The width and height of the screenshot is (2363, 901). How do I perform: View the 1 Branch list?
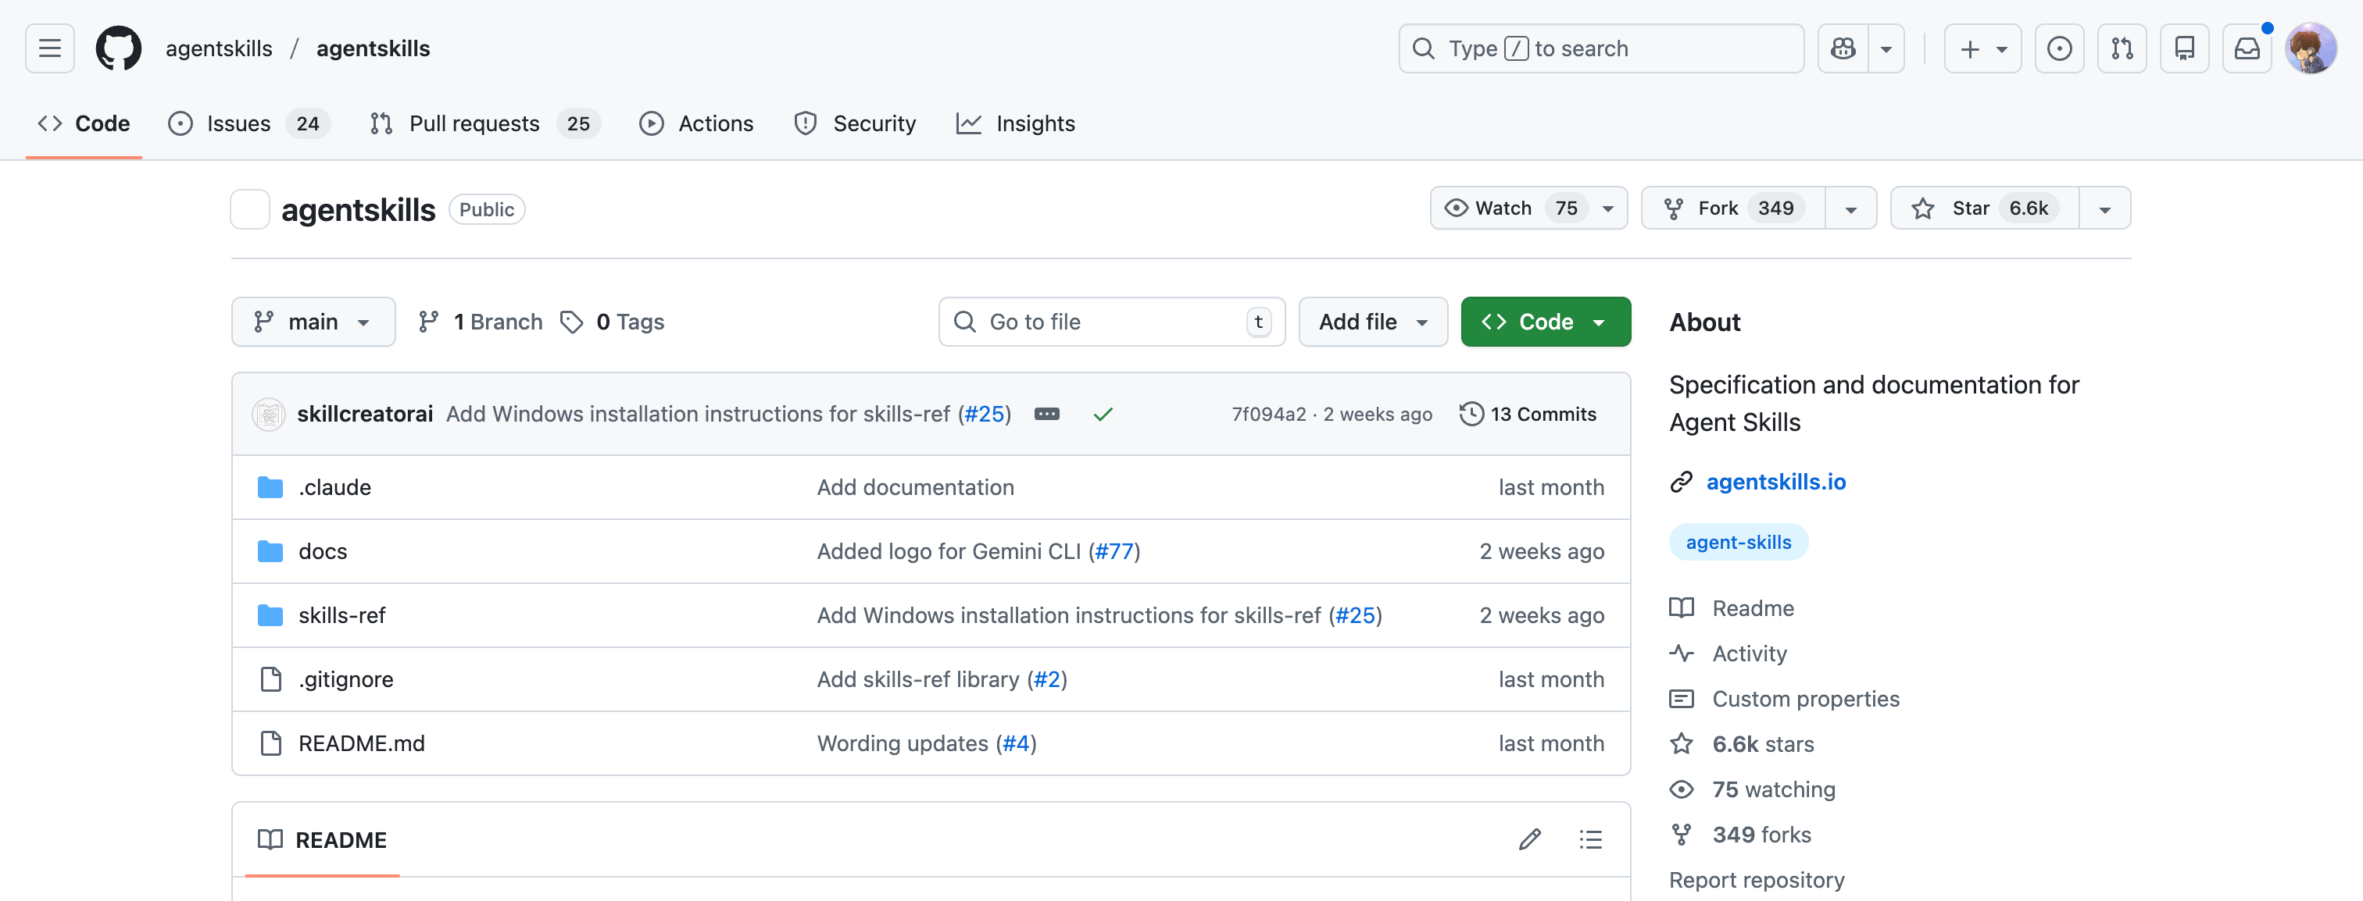click(x=481, y=322)
